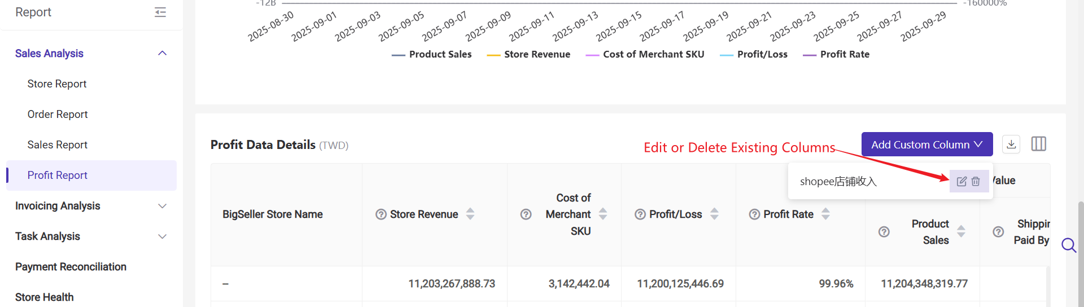Open the Add Custom Column dropdown

click(926, 144)
